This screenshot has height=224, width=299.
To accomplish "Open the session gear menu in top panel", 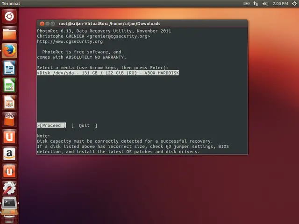I will (x=294, y=3).
